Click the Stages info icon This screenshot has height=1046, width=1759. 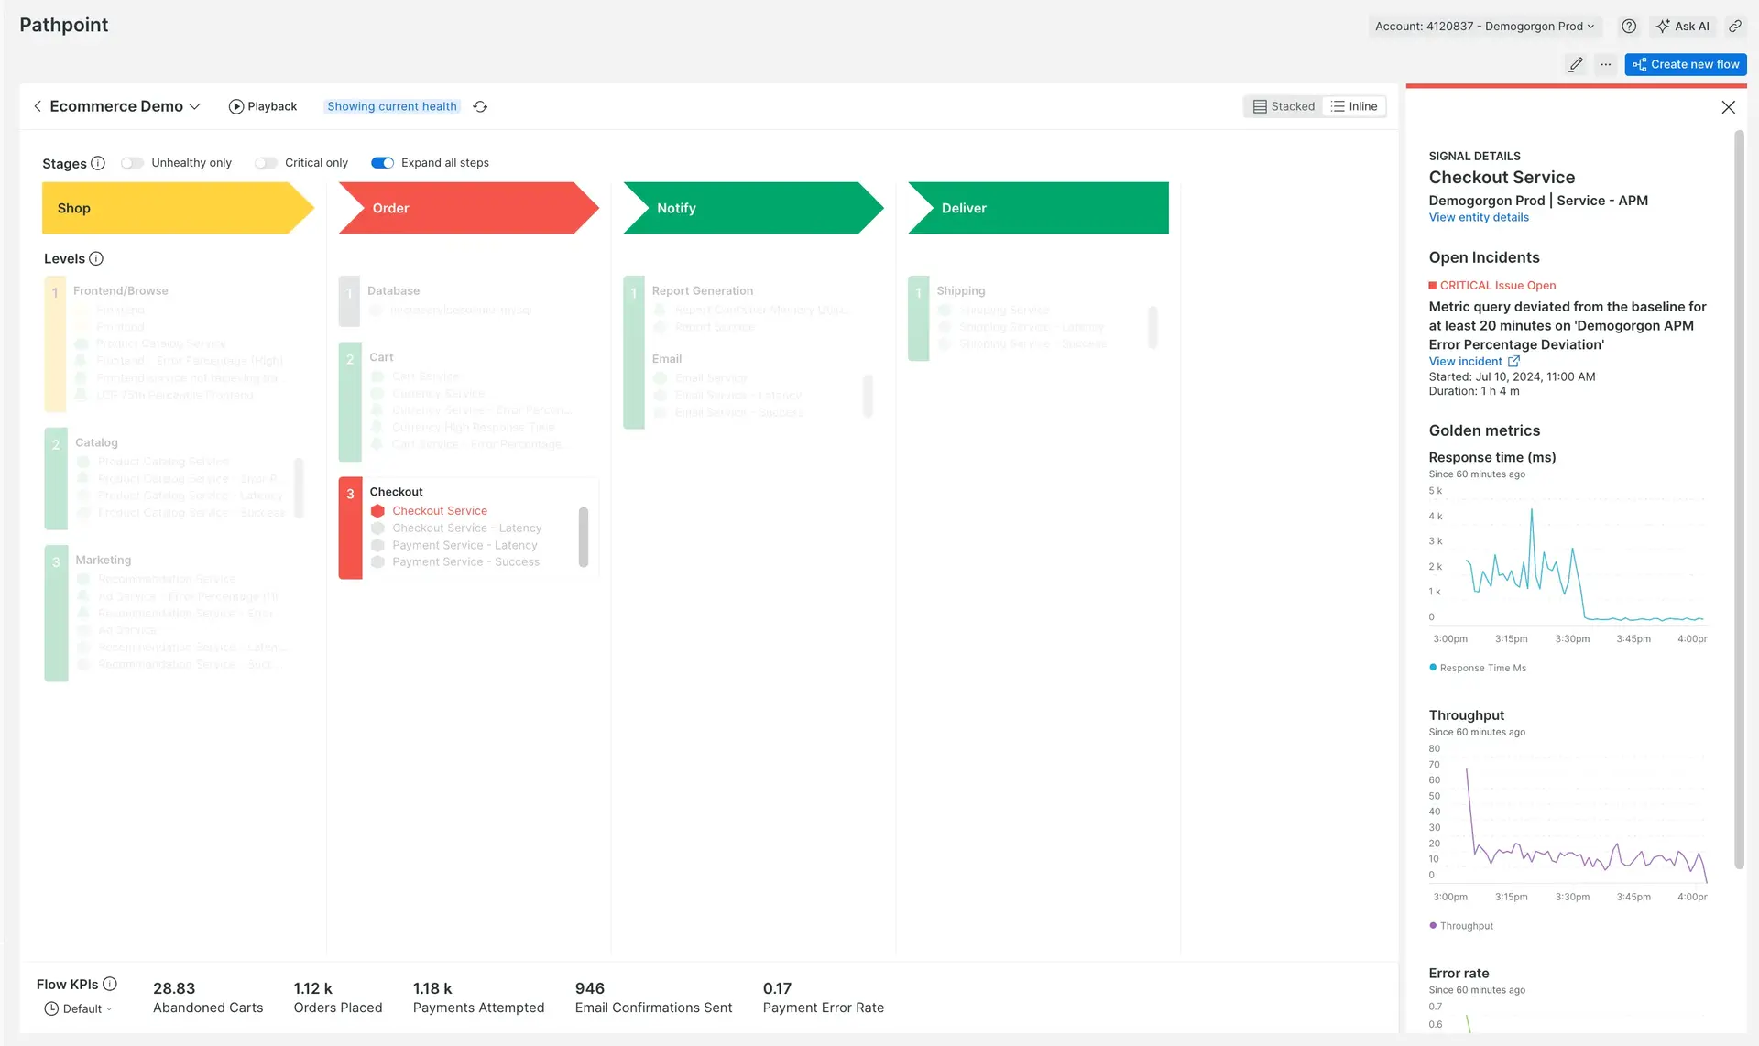[x=98, y=163]
